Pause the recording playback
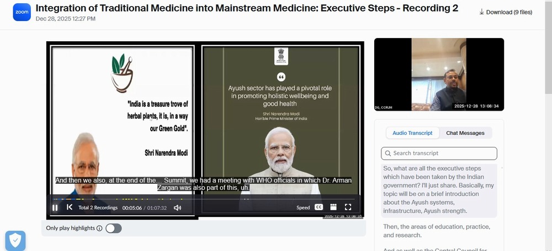The width and height of the screenshot is (552, 251). 55,208
